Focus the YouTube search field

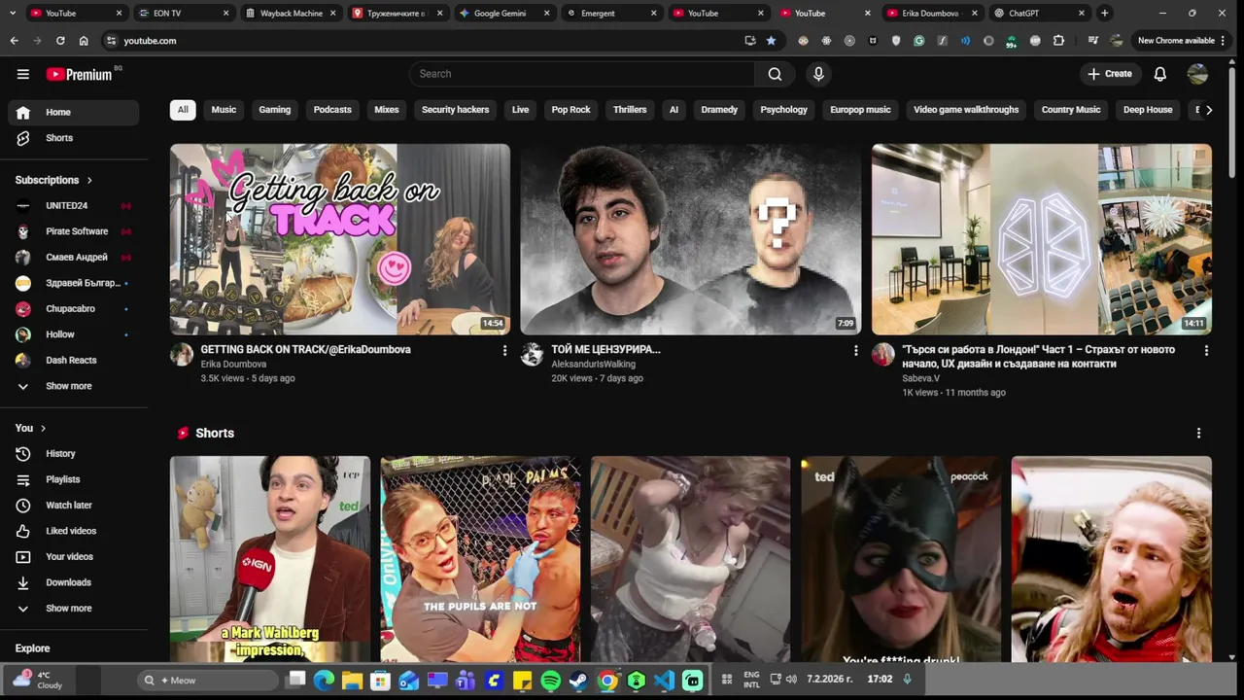[582, 74]
